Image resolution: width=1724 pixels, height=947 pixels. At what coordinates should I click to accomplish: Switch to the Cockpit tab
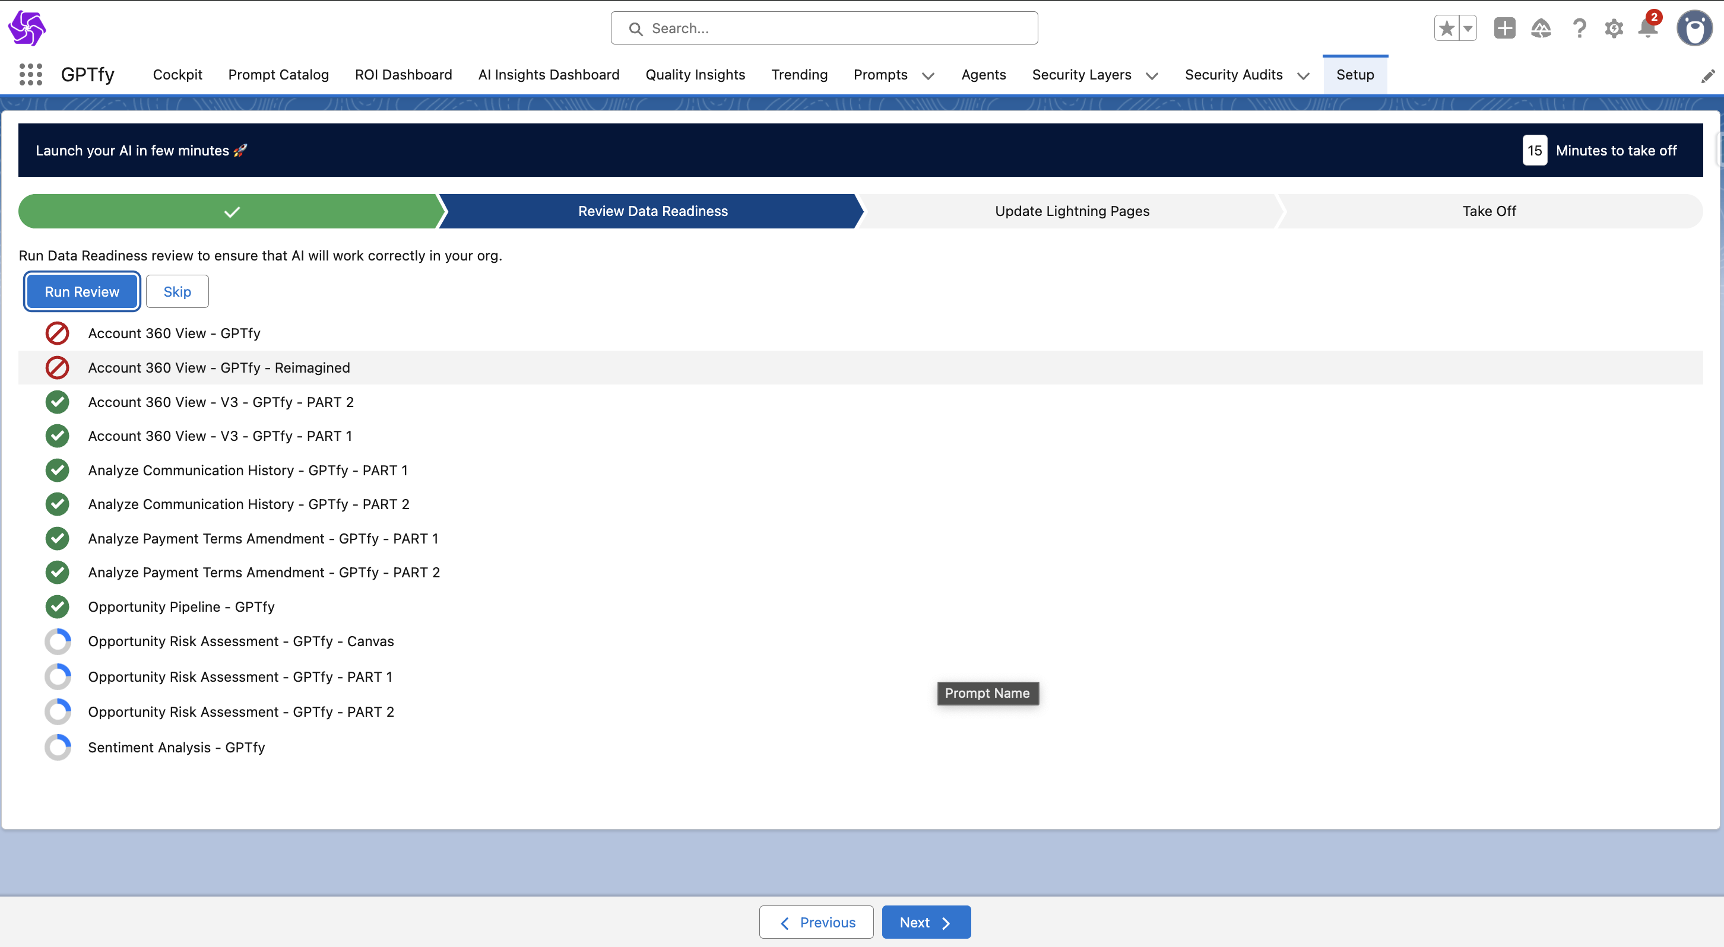[x=178, y=74]
